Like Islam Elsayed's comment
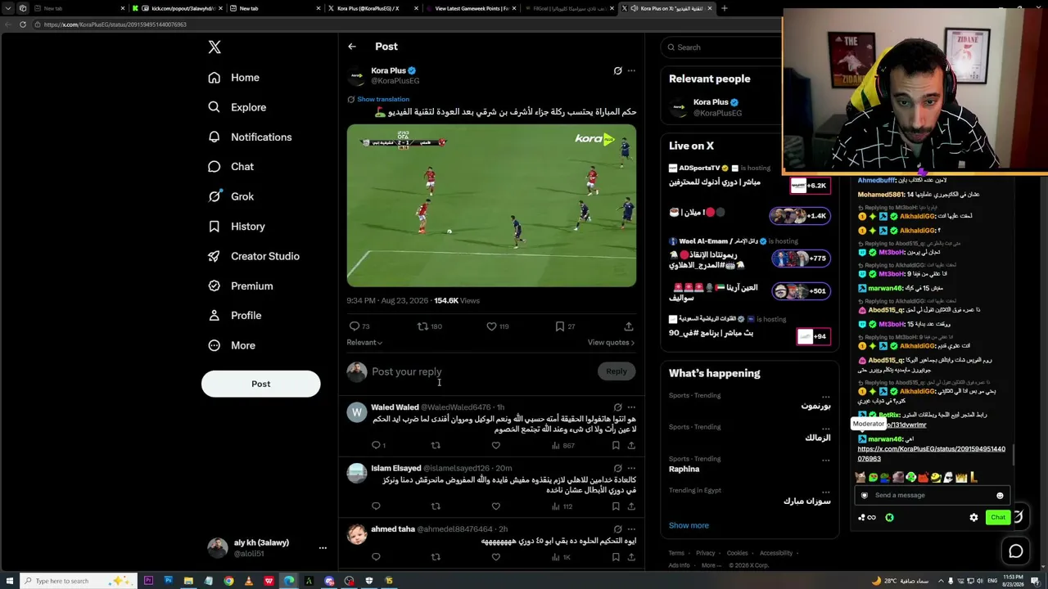The image size is (1048, 589). click(x=495, y=506)
